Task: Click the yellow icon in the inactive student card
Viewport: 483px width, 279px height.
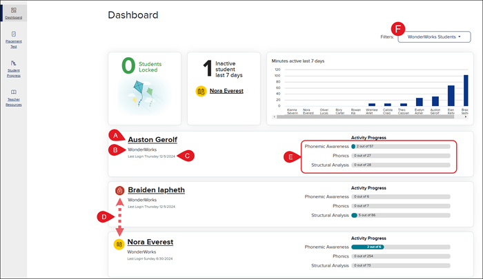Action: point(201,90)
